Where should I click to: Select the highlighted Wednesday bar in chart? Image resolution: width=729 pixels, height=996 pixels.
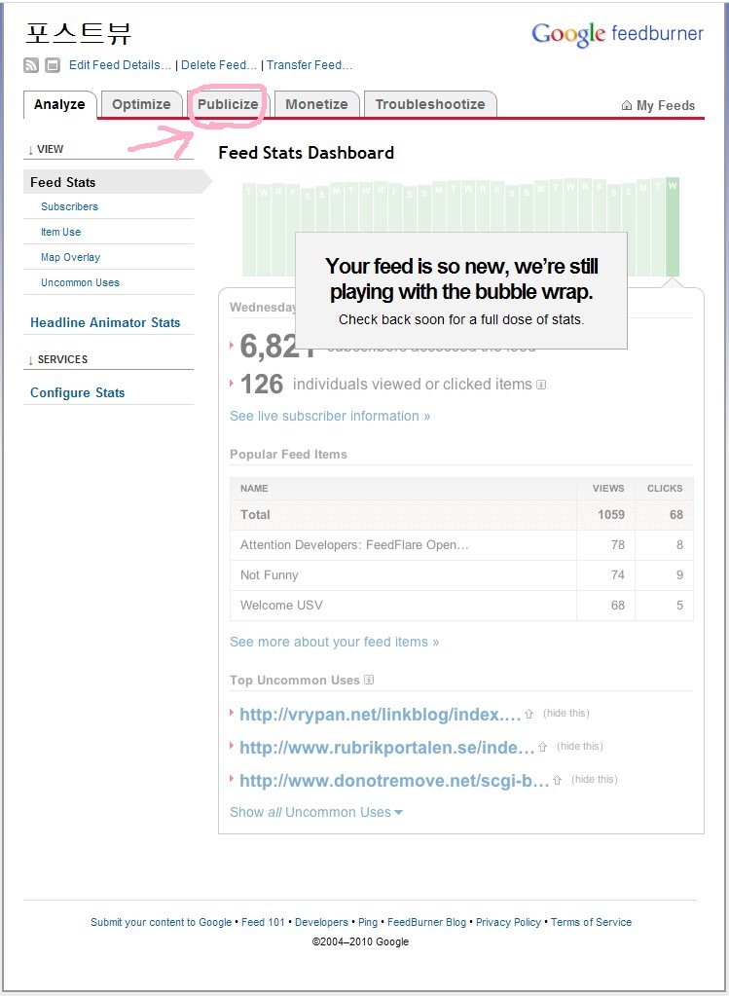pos(673,227)
